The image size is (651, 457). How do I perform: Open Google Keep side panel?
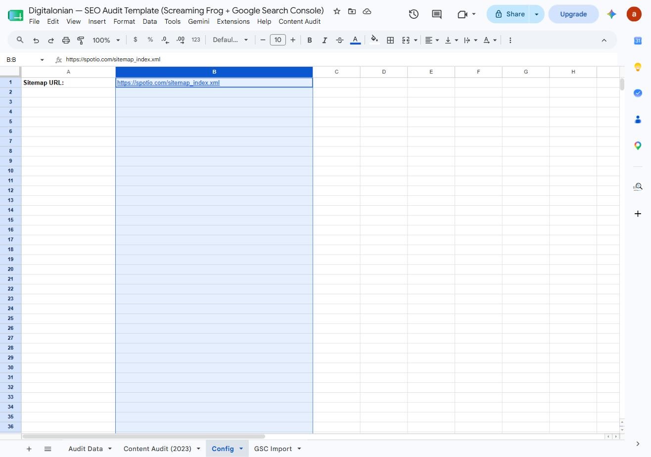(x=638, y=67)
